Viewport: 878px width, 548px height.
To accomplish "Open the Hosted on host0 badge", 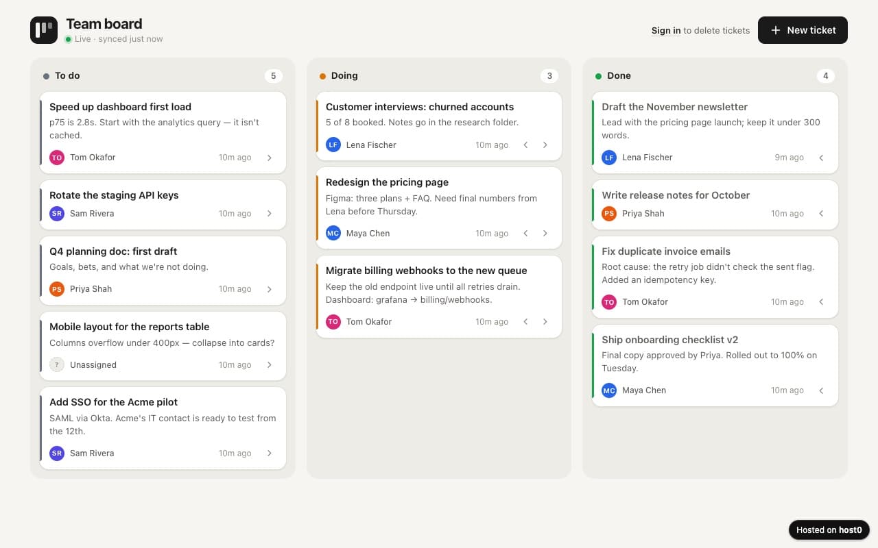I will coord(829,530).
